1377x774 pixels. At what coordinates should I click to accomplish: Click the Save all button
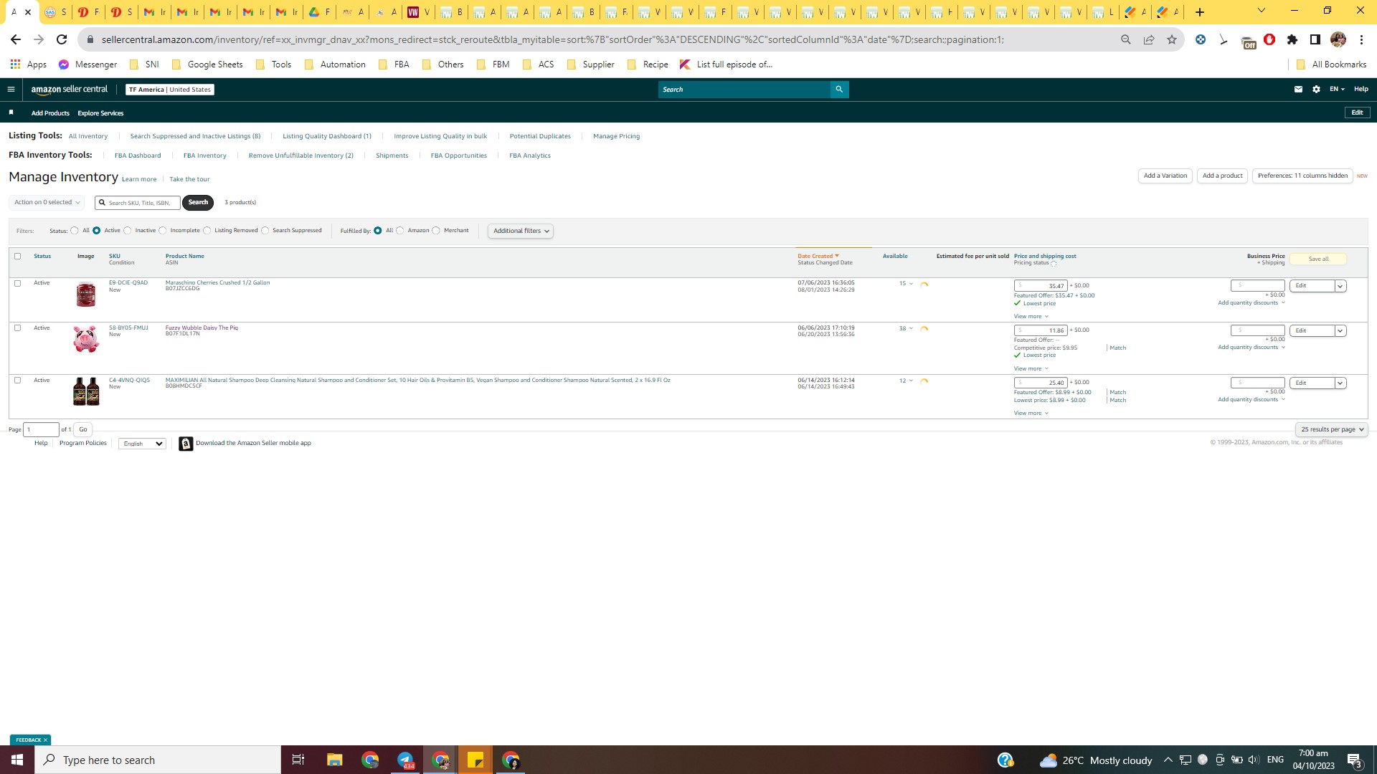point(1318,259)
